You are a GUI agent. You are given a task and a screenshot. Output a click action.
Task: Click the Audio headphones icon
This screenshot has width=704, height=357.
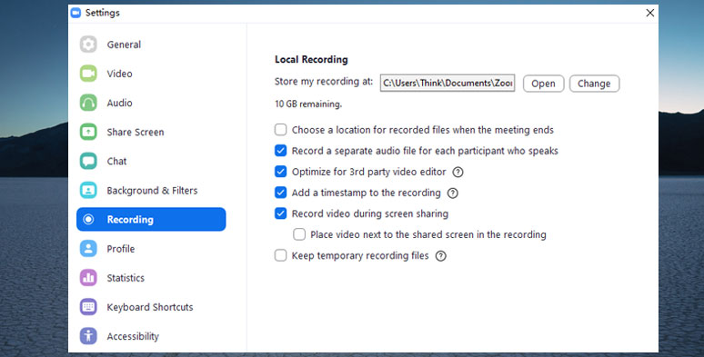pos(88,103)
